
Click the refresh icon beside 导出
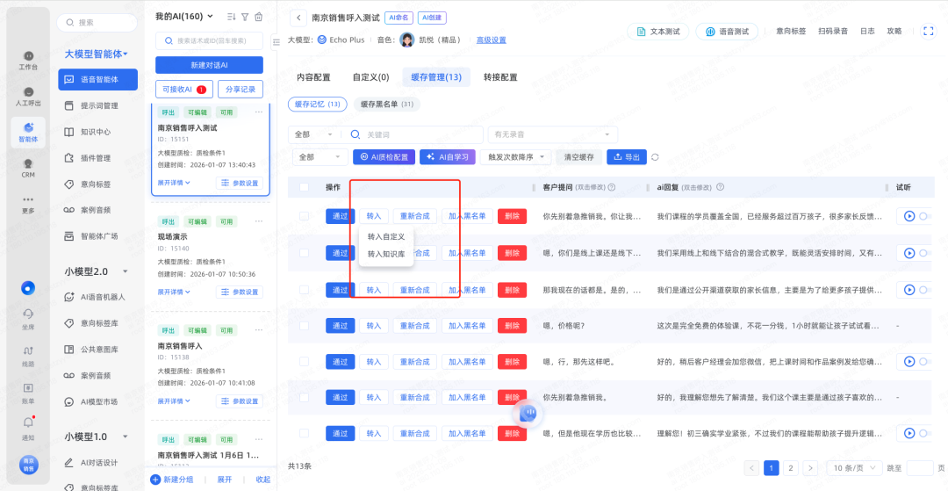655,157
